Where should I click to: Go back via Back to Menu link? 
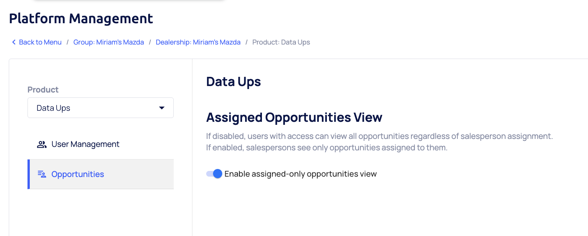tap(40, 42)
